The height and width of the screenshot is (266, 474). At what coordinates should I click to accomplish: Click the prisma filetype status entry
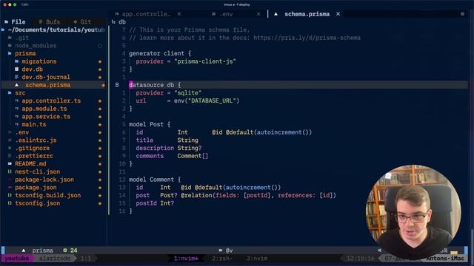[x=43, y=250]
